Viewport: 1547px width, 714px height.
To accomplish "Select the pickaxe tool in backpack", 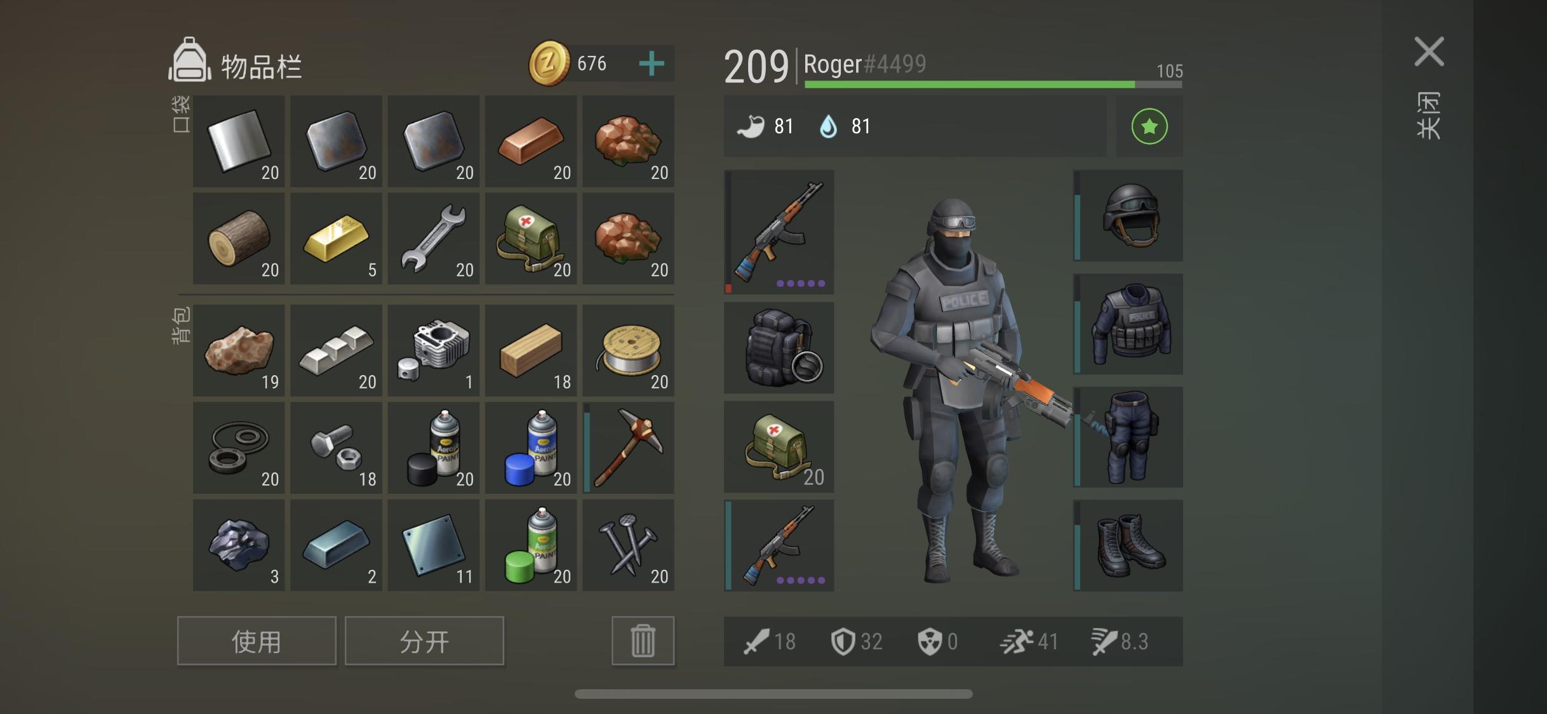I will point(628,447).
